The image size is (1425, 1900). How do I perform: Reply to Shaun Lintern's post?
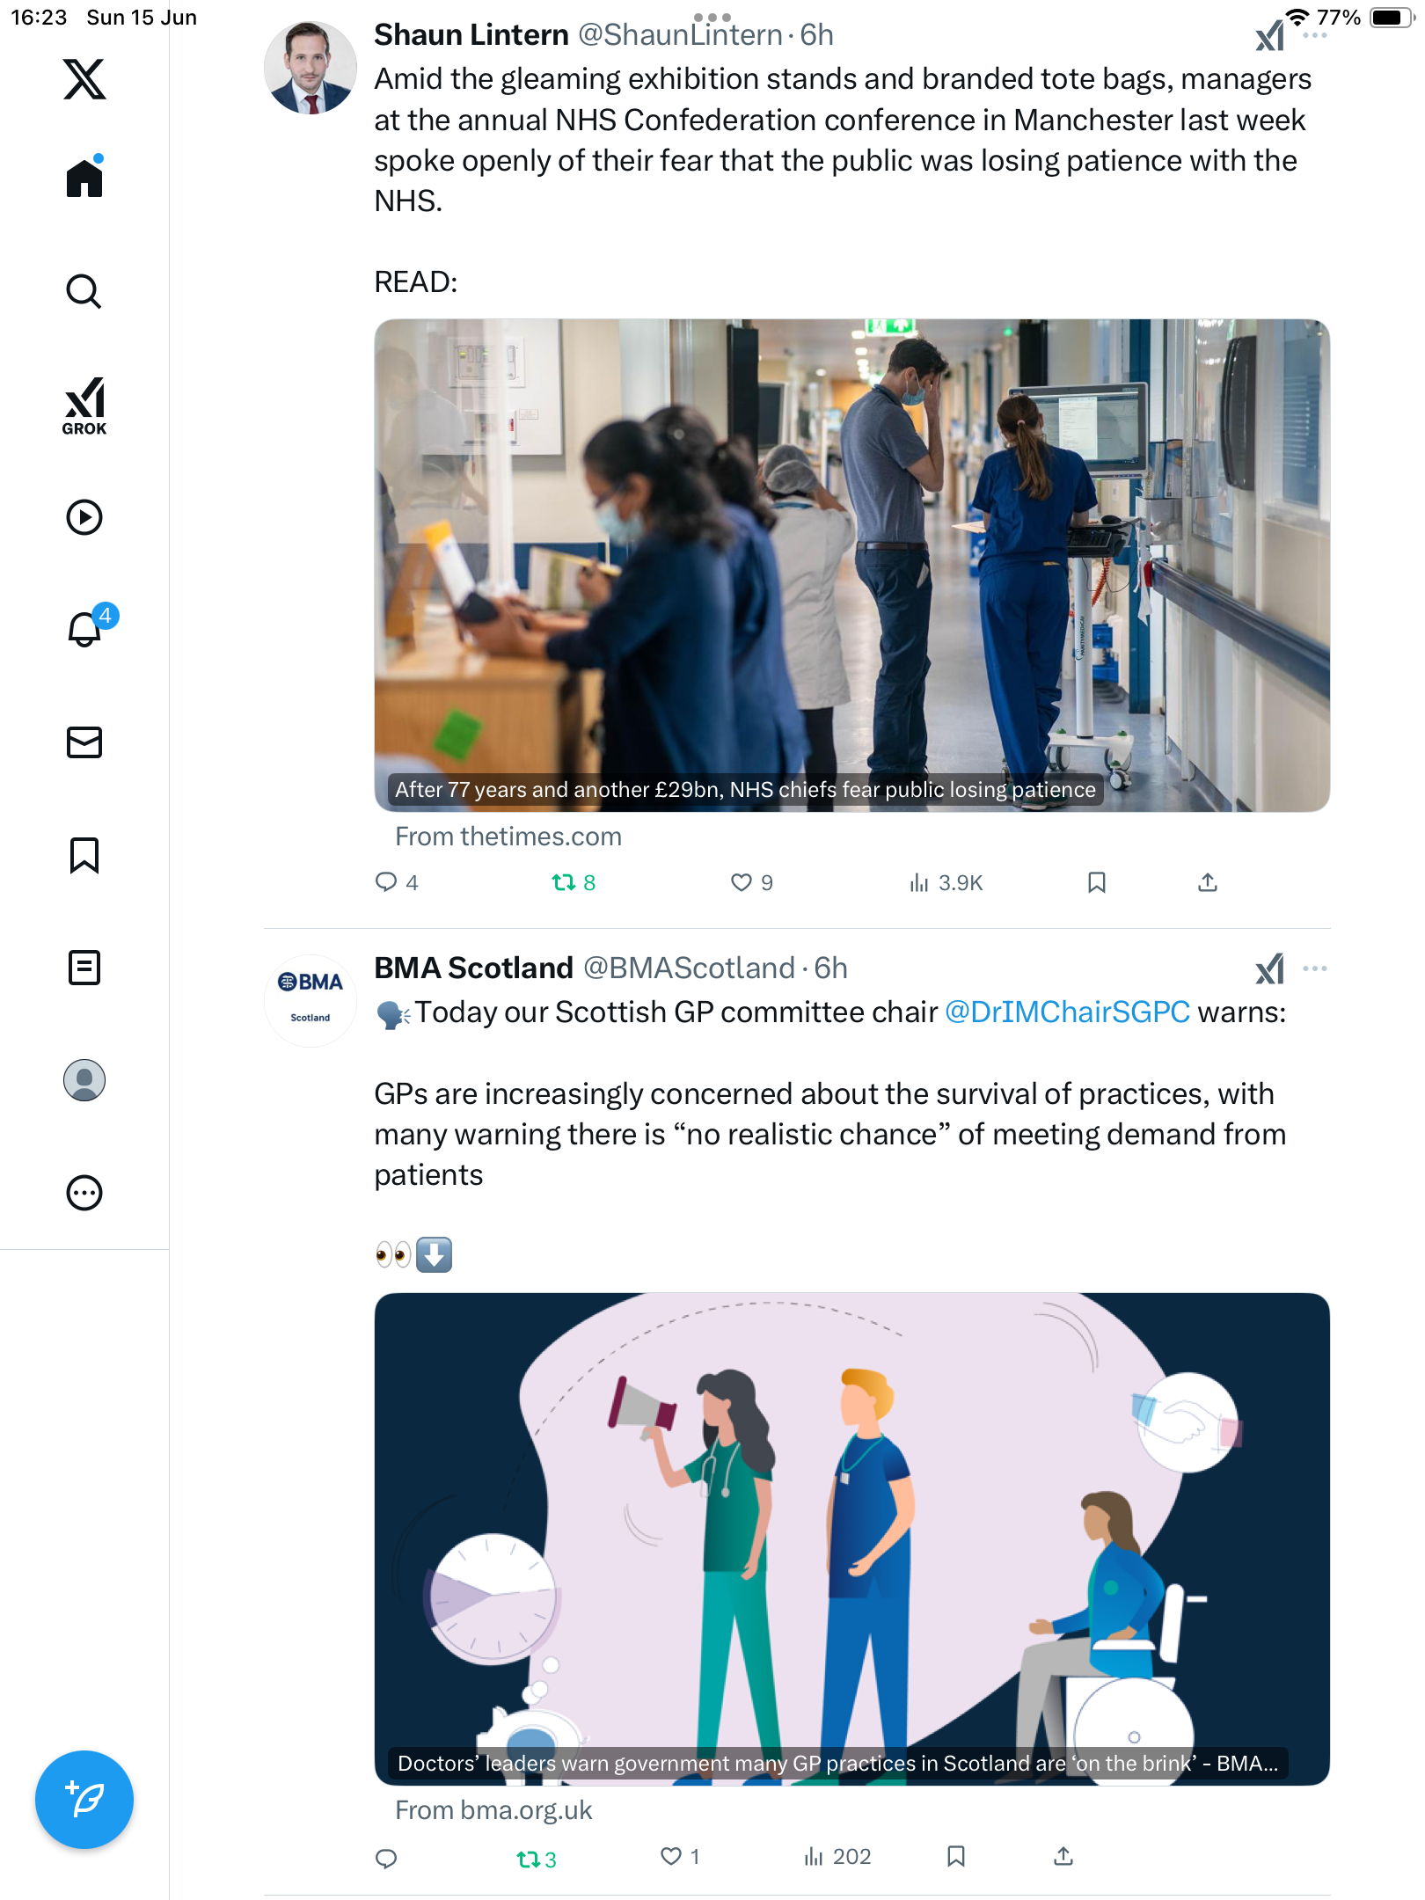coord(396,882)
